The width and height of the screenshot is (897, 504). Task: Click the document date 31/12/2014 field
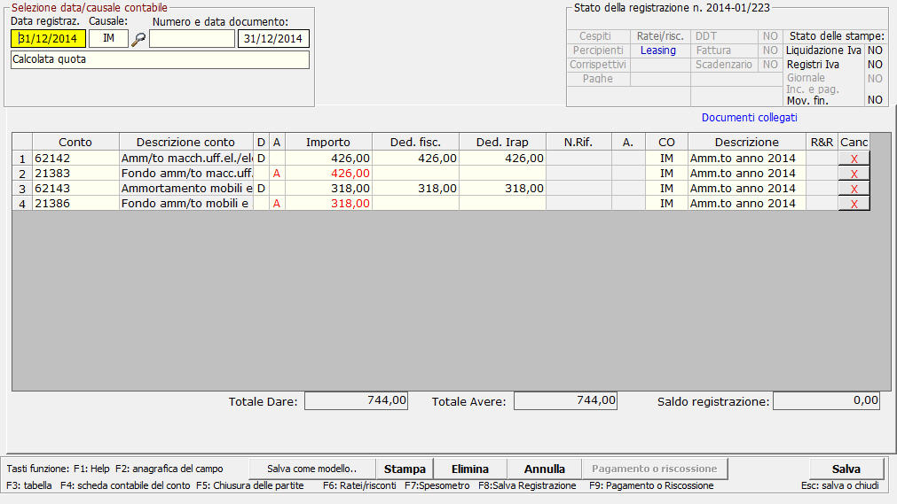click(x=273, y=38)
